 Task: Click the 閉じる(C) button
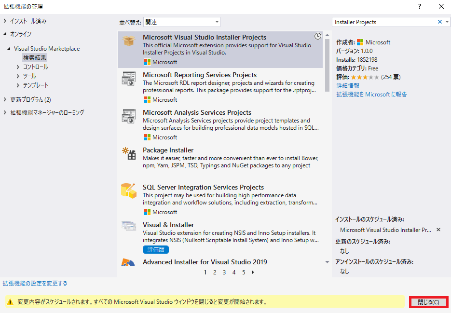[428, 302]
